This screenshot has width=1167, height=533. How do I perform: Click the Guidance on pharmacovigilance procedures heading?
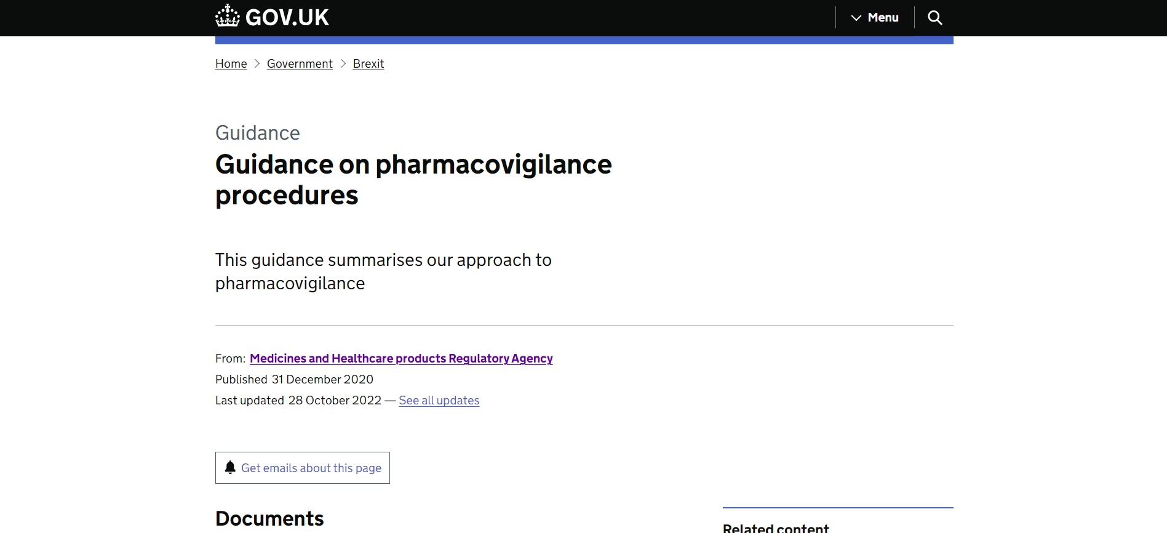pyautogui.click(x=413, y=180)
